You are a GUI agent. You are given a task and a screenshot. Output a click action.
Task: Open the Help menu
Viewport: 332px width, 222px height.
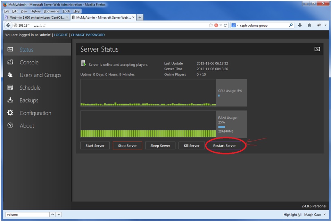77,11
